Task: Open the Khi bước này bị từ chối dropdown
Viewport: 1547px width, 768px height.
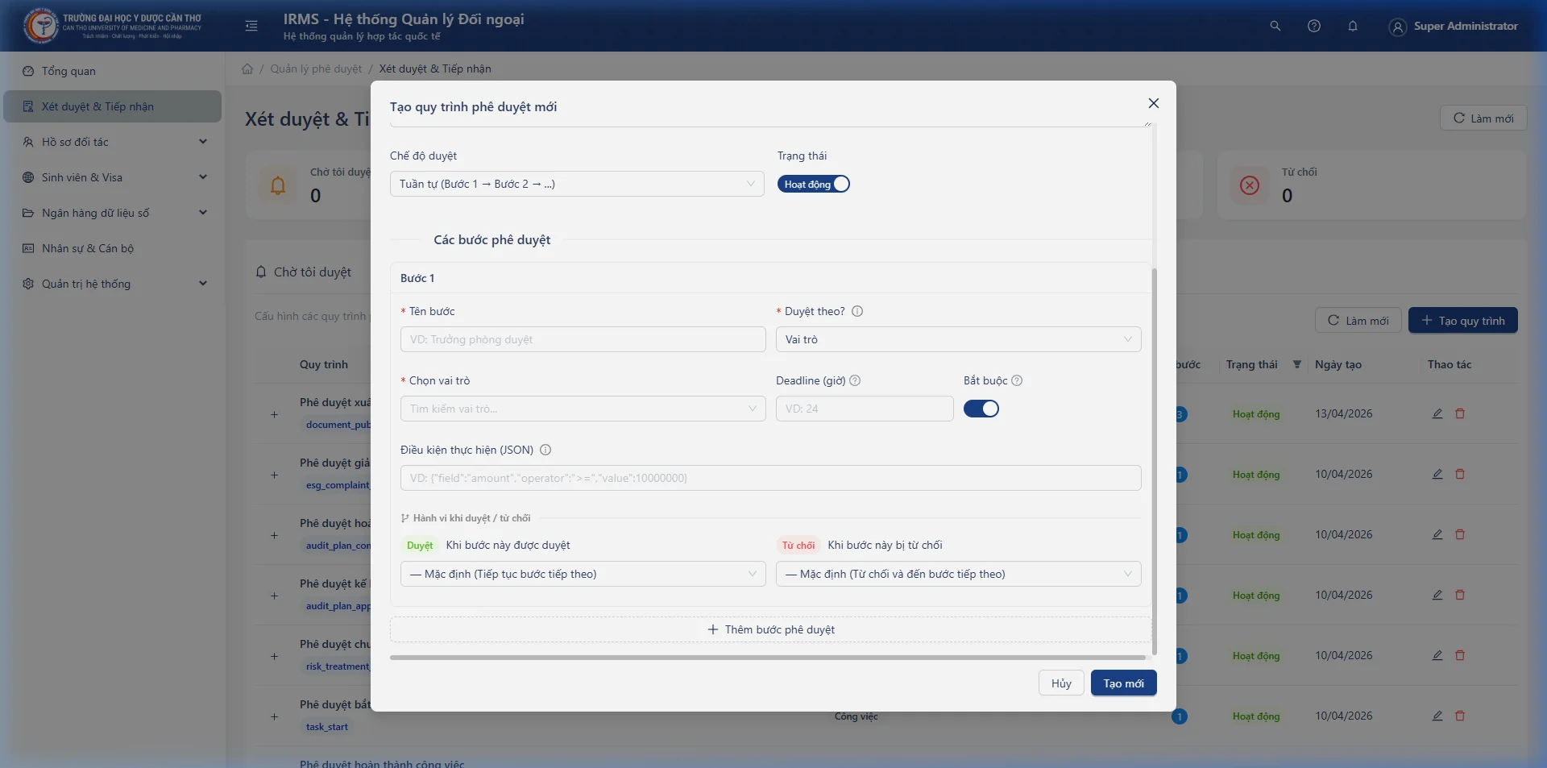Action: (959, 574)
